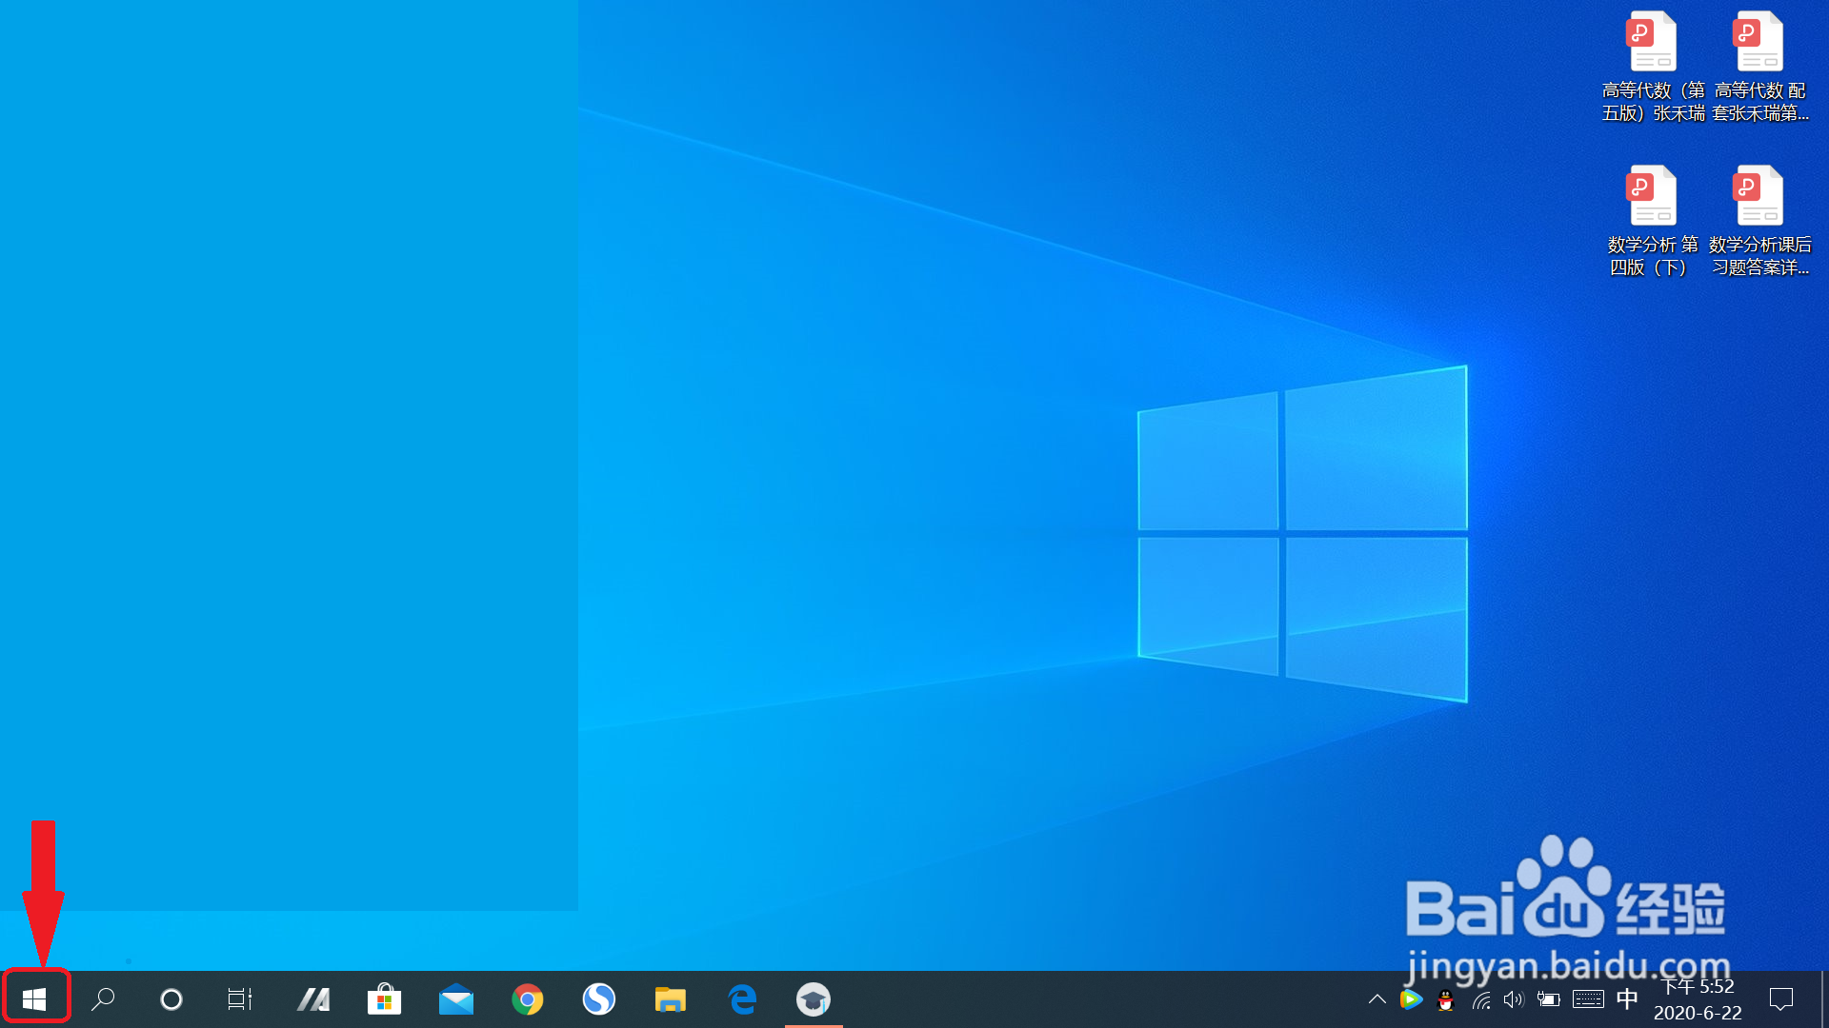
Task: Open Cortana from the taskbar
Action: (x=171, y=998)
